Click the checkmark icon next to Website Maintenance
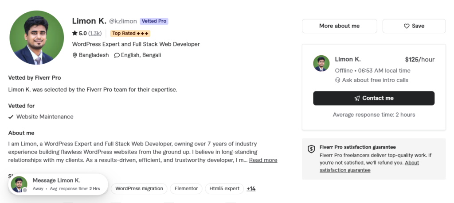 [x=11, y=117]
